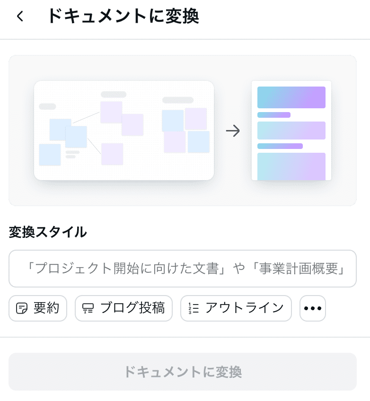Choose the ブログ投稿 conversion style
370x401 pixels.
[123, 308]
